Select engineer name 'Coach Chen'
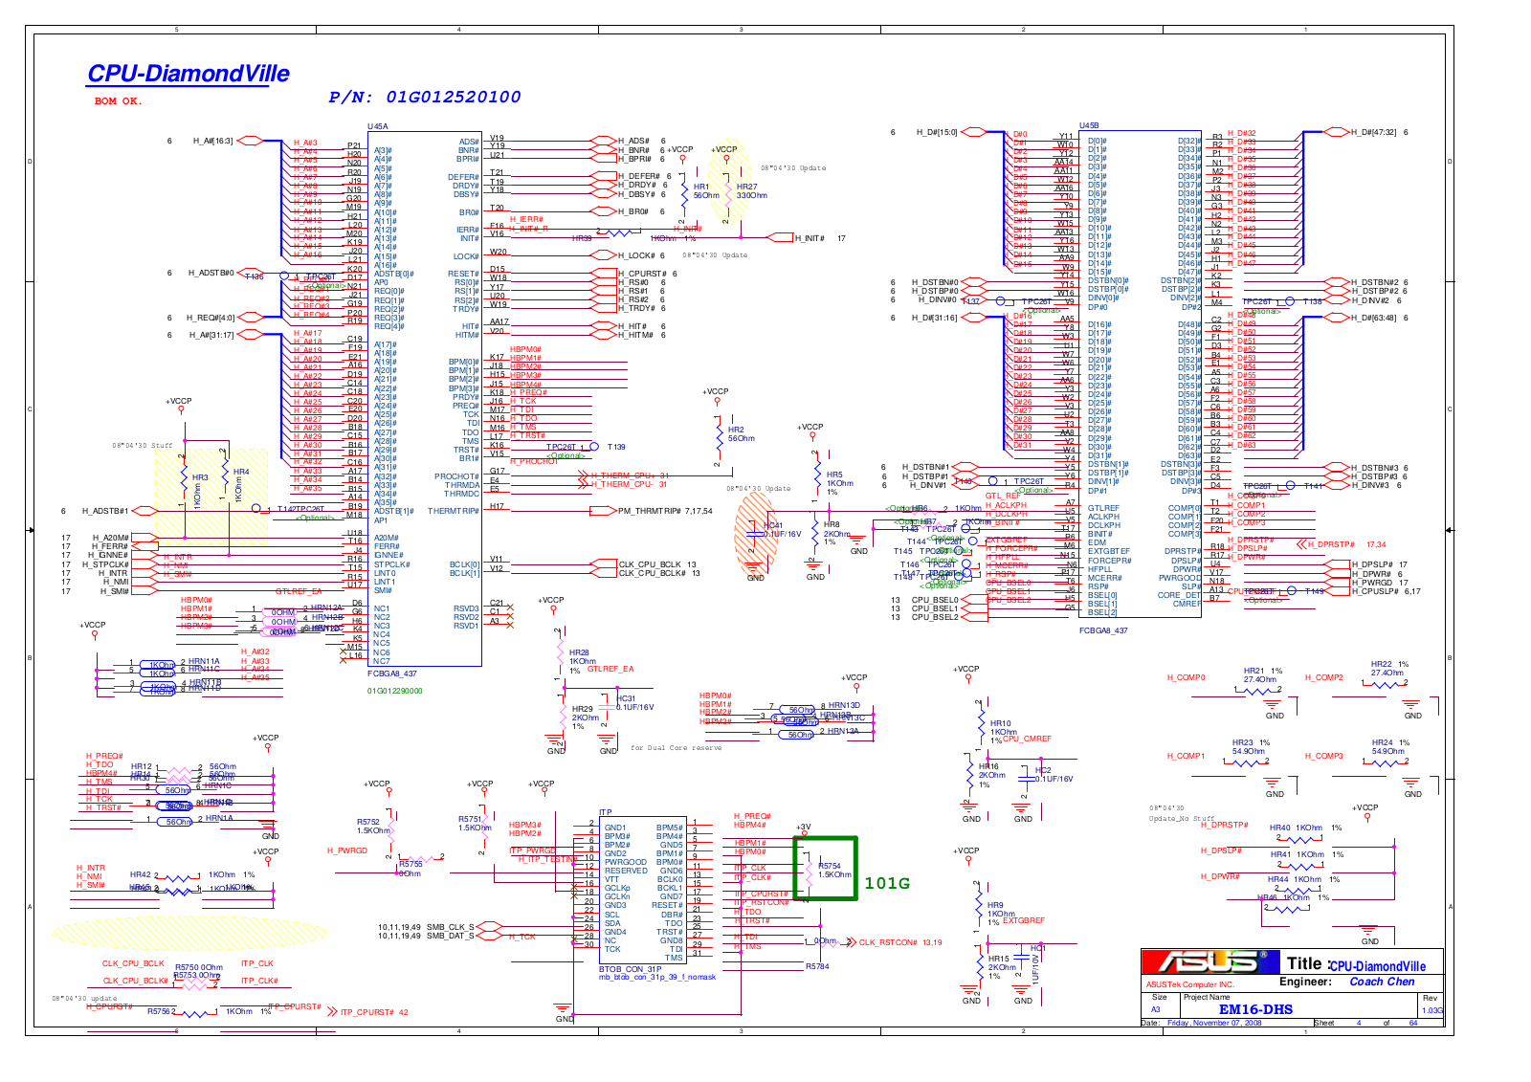 point(1382,982)
